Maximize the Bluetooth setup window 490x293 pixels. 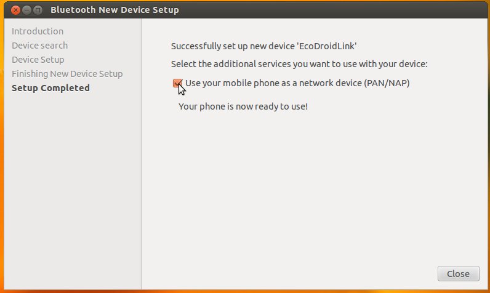click(x=38, y=10)
